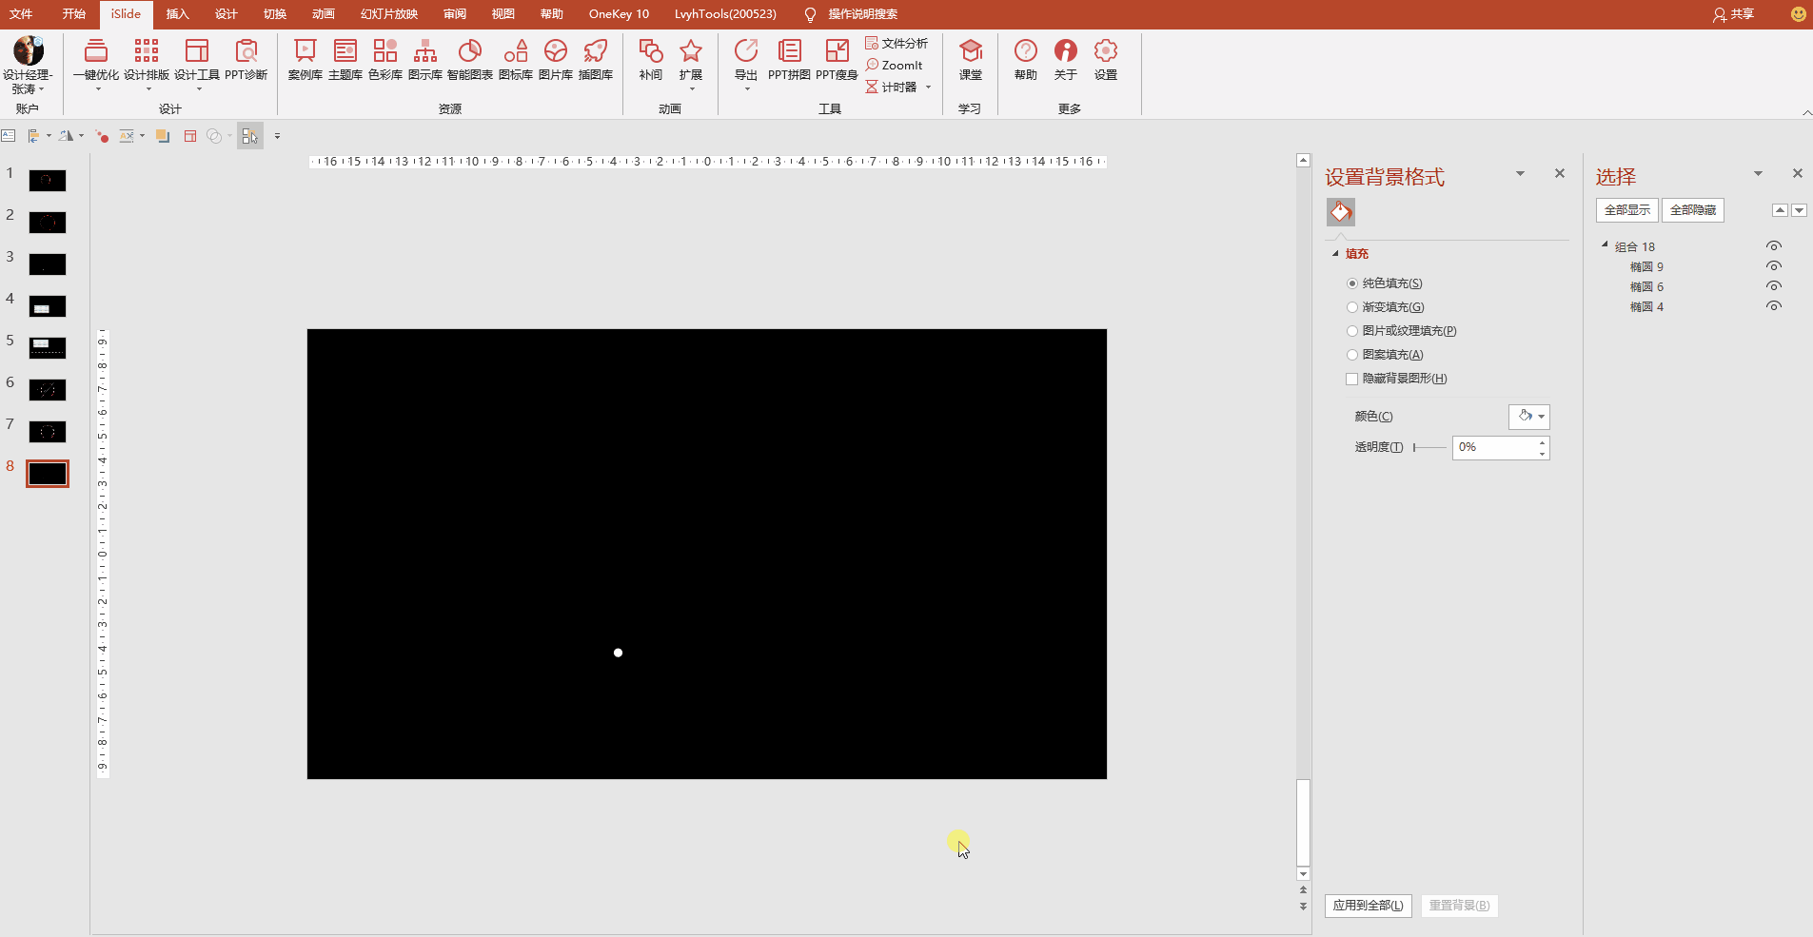Open the 图标库 icon library

pos(516,59)
